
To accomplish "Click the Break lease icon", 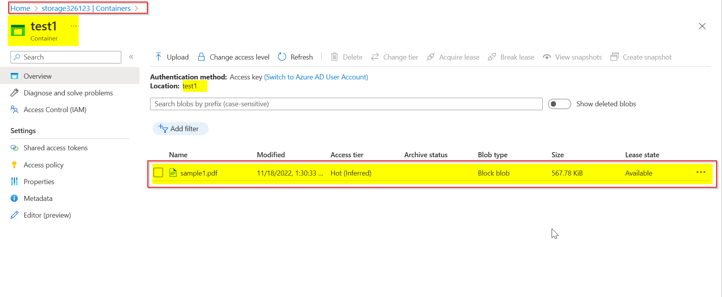I will pos(492,57).
